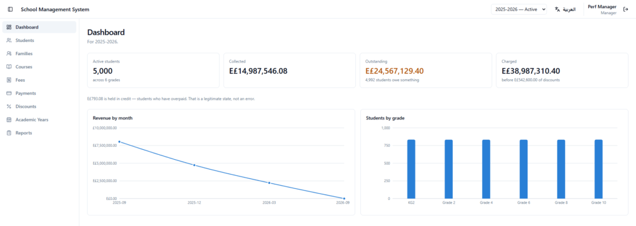Click the KG2 bar in grade chart
This screenshot has width=636, height=226.
[411, 169]
